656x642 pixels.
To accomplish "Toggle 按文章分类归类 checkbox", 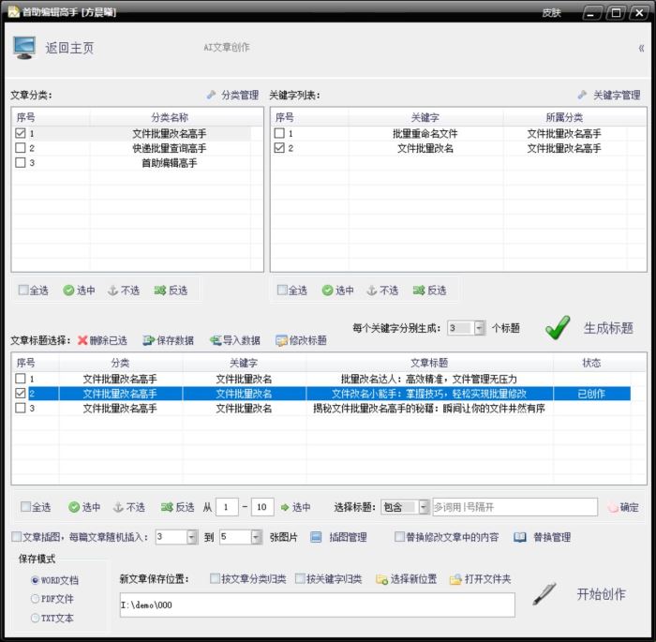I will 216,579.
